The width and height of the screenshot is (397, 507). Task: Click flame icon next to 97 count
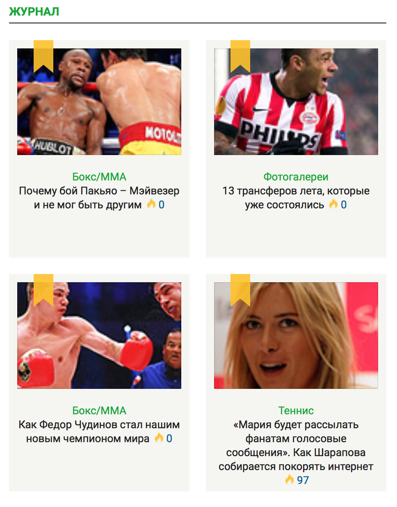click(x=290, y=479)
